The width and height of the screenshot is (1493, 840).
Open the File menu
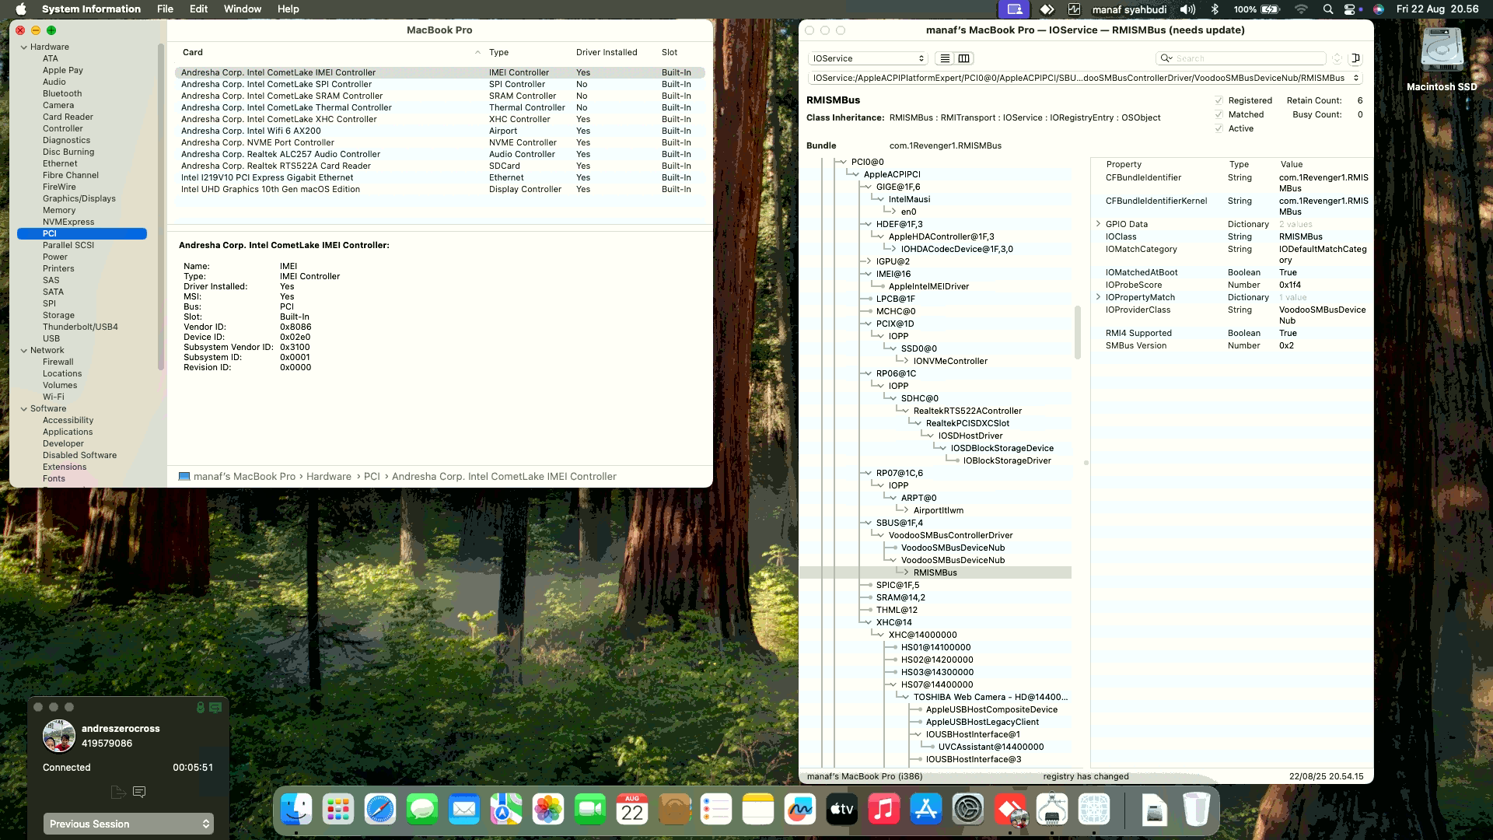(x=165, y=9)
